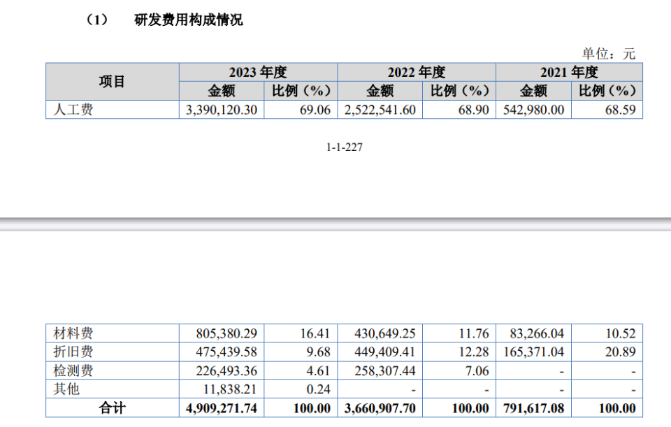
Task: Click the value 805,380.29 in 材料费 row
Action: (226, 334)
